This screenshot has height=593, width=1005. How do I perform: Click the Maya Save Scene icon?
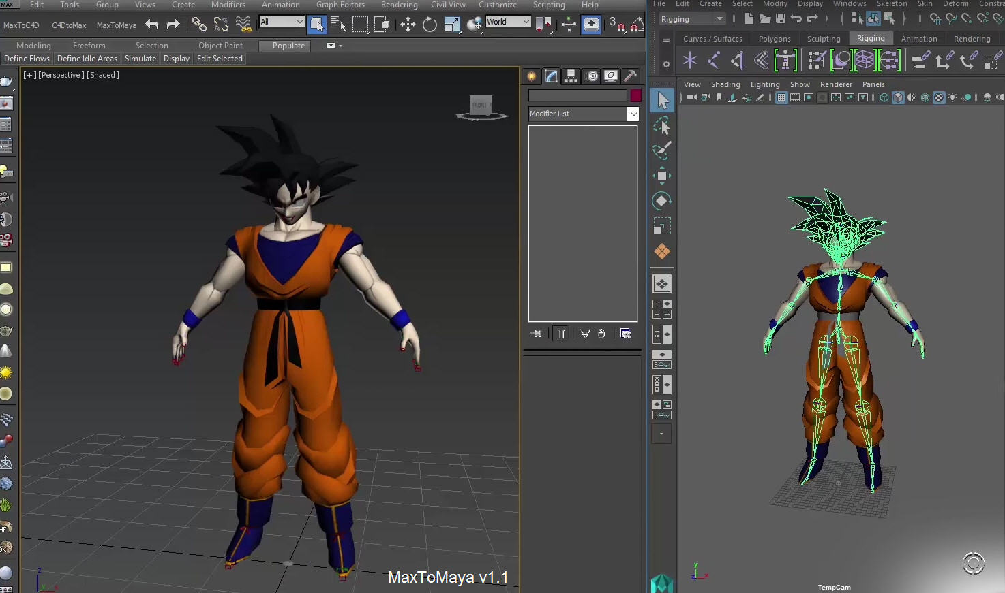[781, 19]
